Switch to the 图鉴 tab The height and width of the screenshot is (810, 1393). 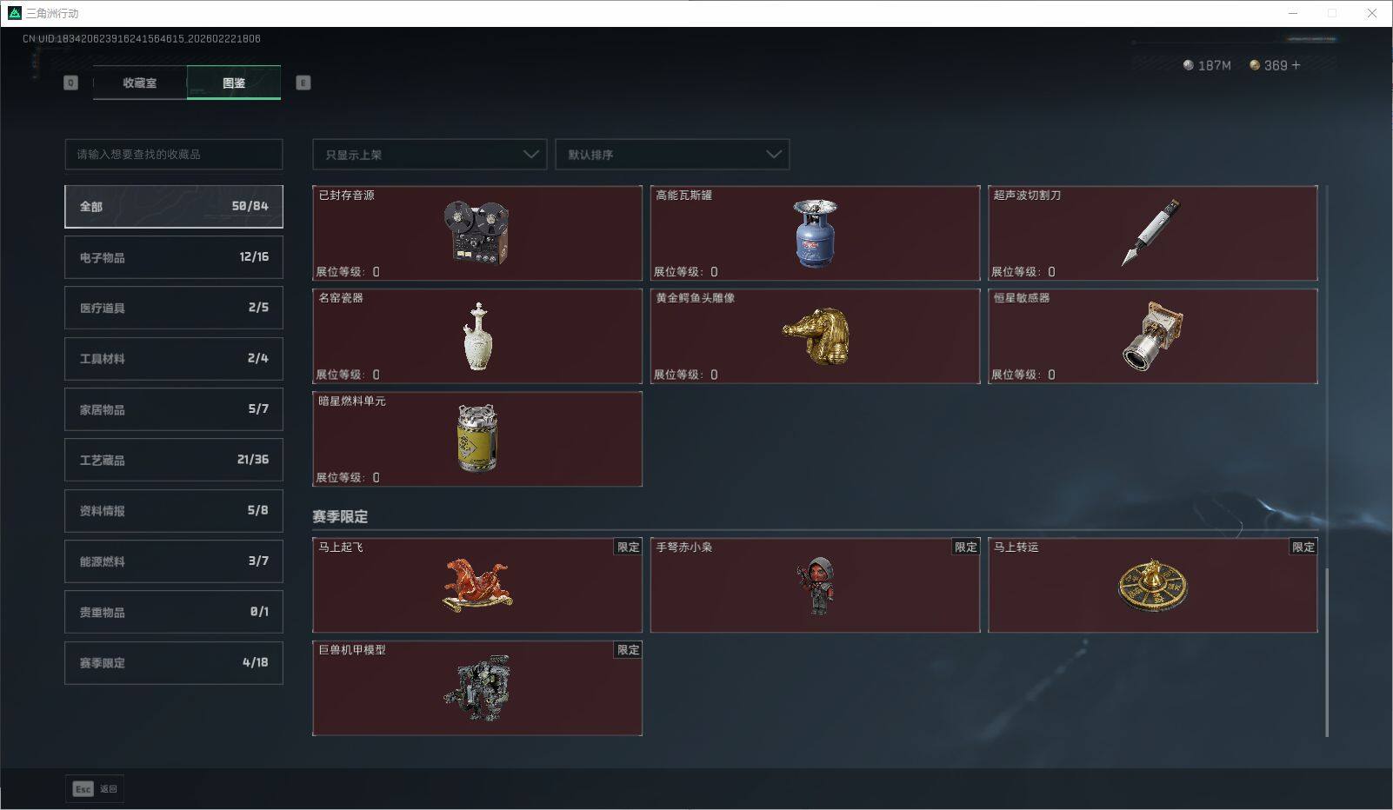click(x=234, y=83)
